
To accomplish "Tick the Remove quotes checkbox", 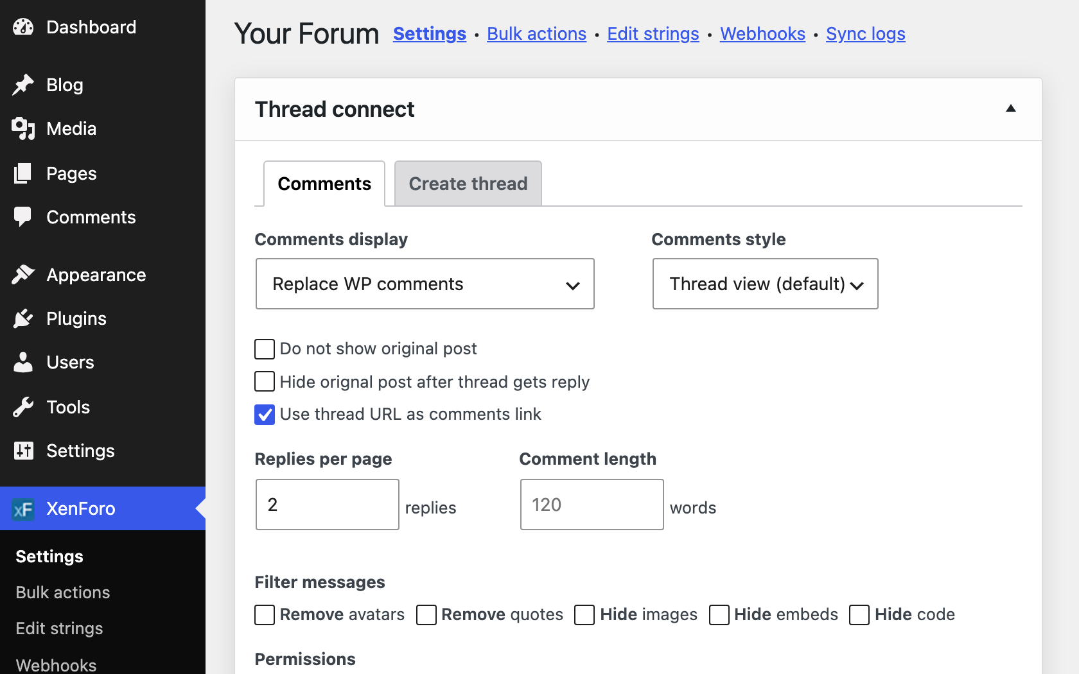I will point(426,615).
